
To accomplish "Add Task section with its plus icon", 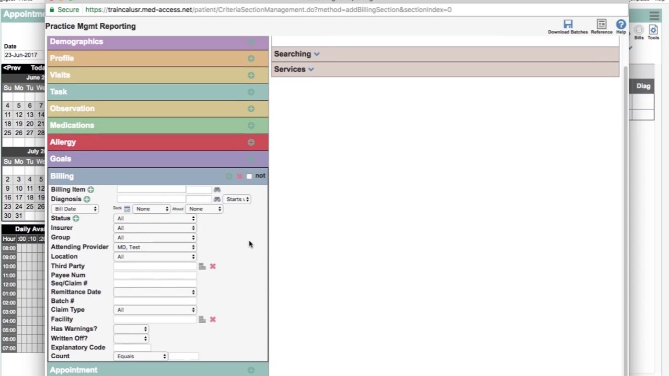I will point(251,92).
